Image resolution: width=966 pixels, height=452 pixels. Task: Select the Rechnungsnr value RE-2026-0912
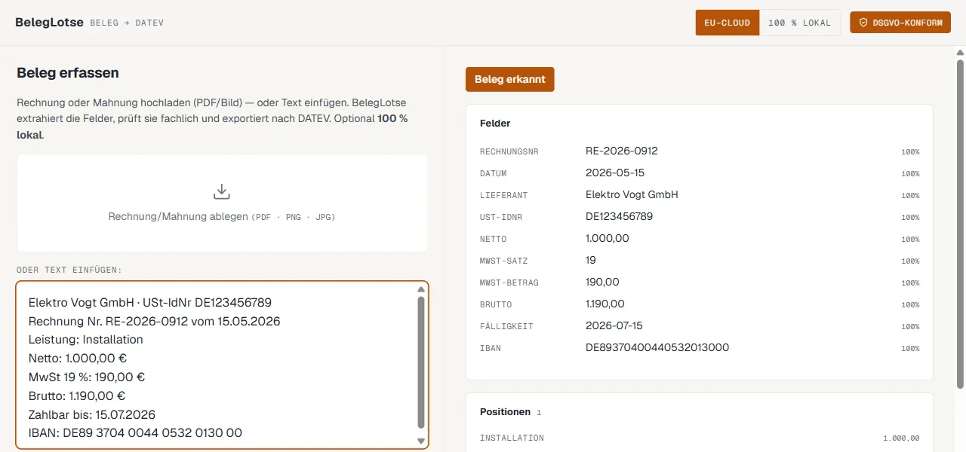[x=622, y=151]
